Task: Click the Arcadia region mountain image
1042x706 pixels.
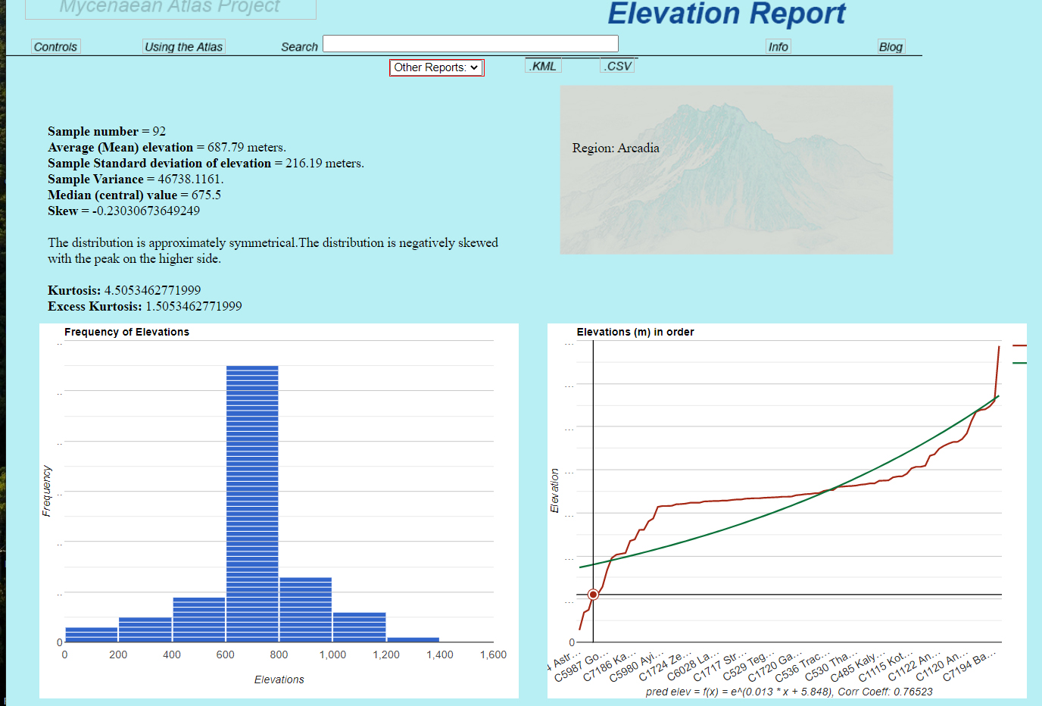Action: (x=726, y=170)
